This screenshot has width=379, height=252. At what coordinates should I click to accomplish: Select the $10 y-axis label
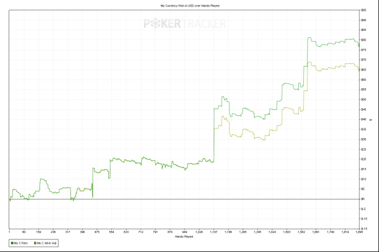pyautogui.click(x=363, y=179)
